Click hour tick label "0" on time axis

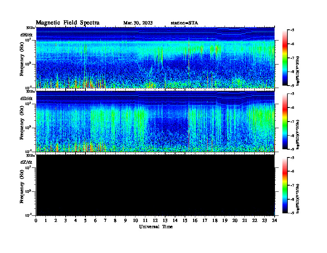(x=36, y=220)
